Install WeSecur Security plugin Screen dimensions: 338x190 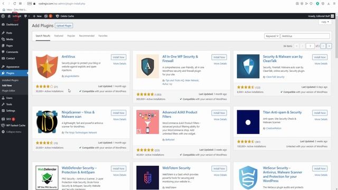click(320, 169)
